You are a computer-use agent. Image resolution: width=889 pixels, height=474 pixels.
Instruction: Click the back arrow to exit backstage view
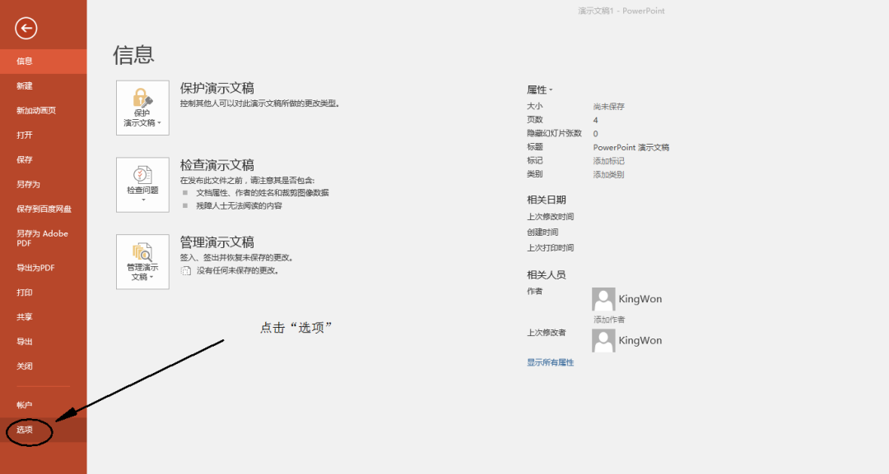tap(26, 27)
